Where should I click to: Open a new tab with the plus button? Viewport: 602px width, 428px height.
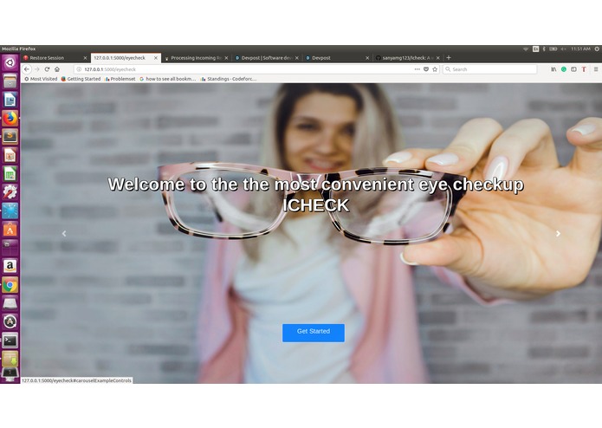(449, 58)
